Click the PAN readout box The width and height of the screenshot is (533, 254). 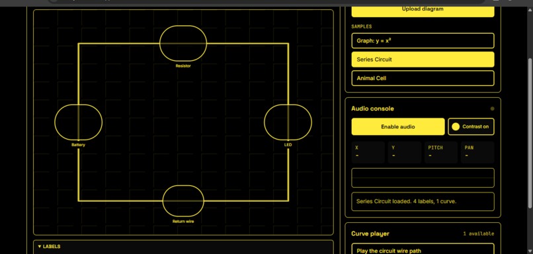pyautogui.click(x=477, y=152)
